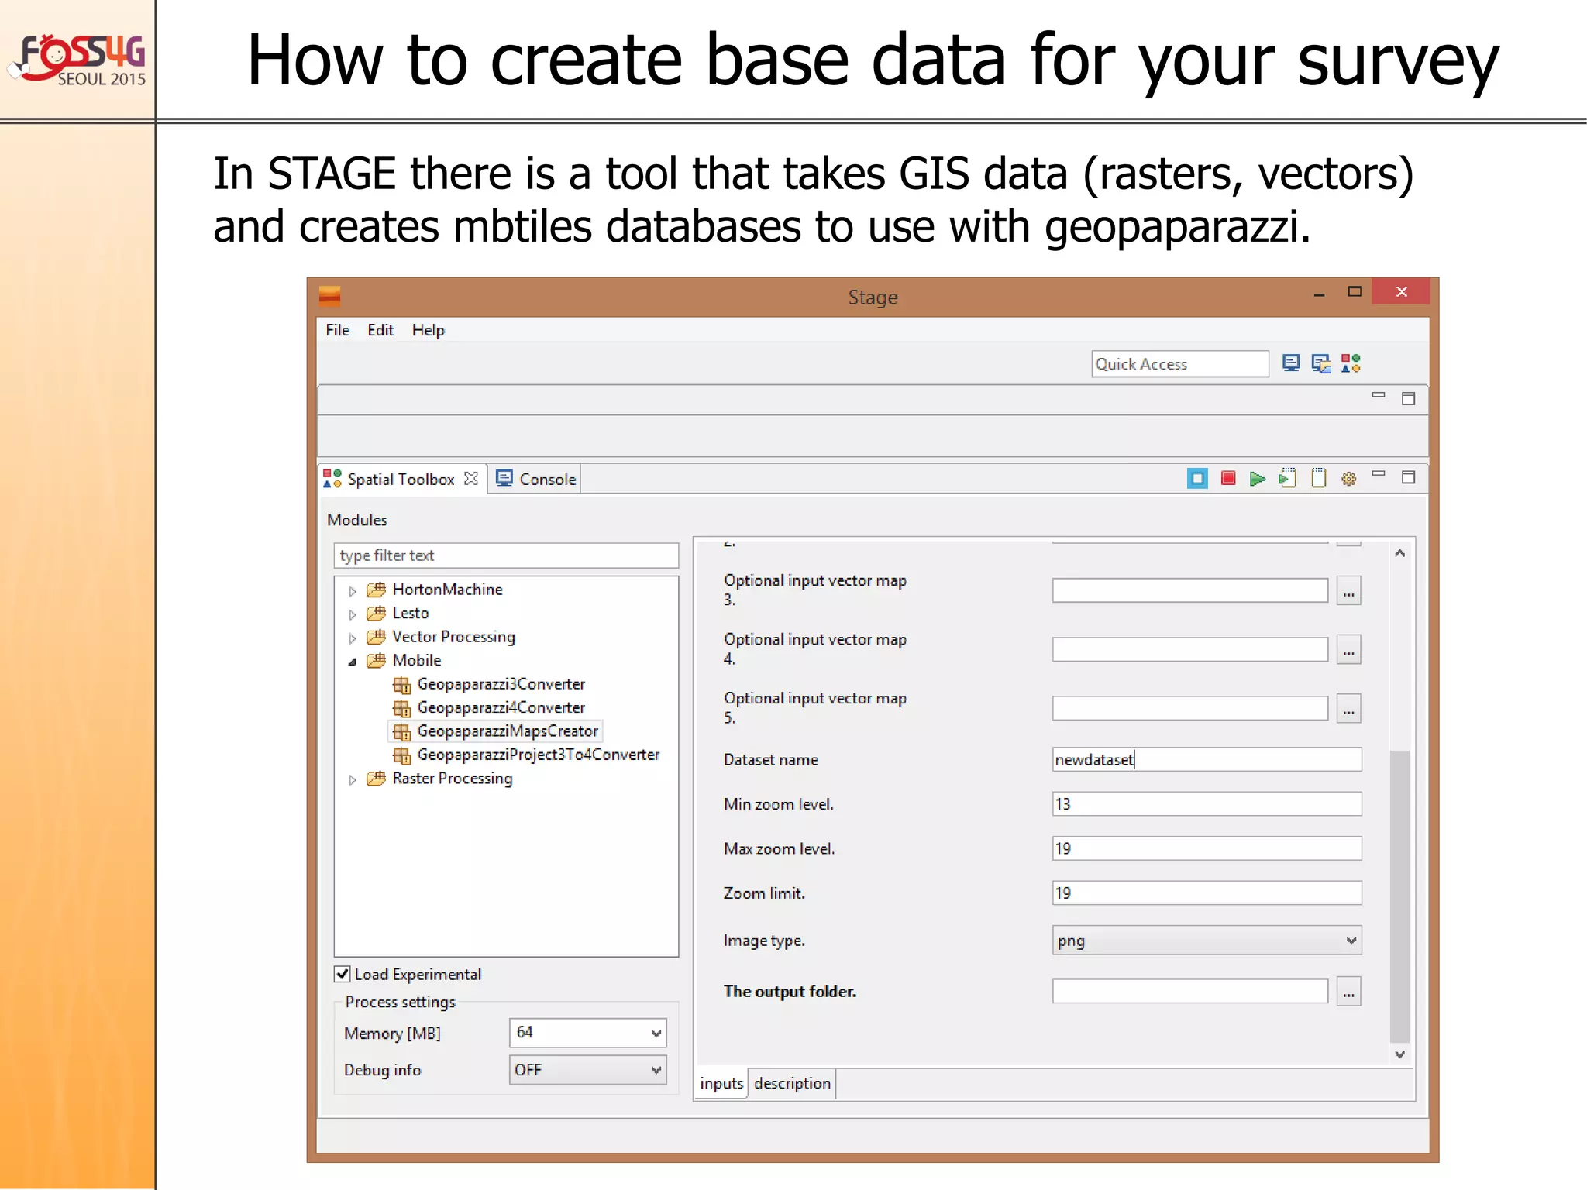Click the output folder text field

tap(1189, 992)
